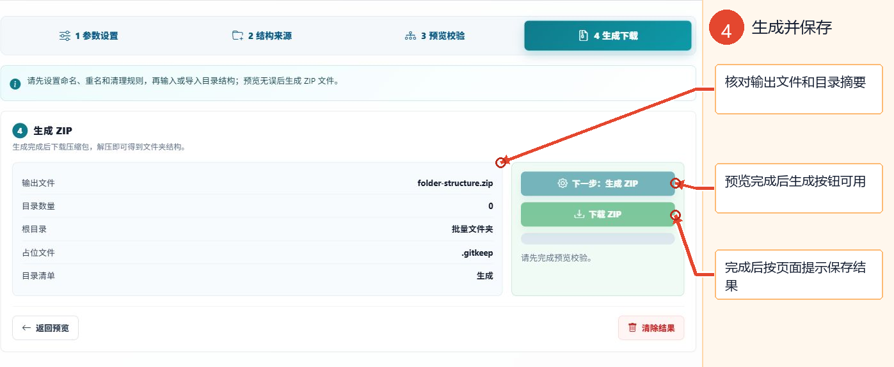Click the zip file icon in step 4 tab
Image resolution: width=894 pixels, height=367 pixels.
[583, 36]
